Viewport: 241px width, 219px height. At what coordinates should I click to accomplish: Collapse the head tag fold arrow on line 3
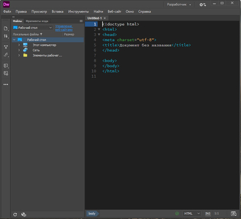pyautogui.click(x=99, y=34)
